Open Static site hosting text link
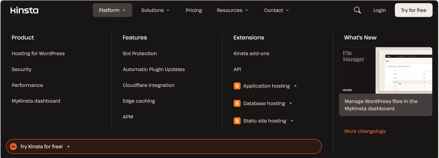This screenshot has height=158, width=439. point(264,121)
